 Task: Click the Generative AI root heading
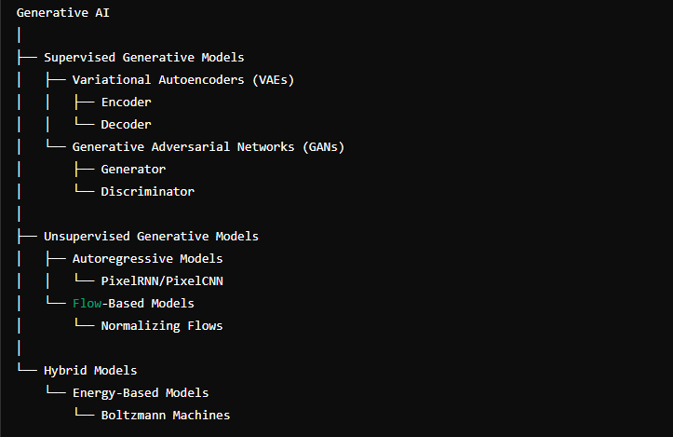point(62,13)
